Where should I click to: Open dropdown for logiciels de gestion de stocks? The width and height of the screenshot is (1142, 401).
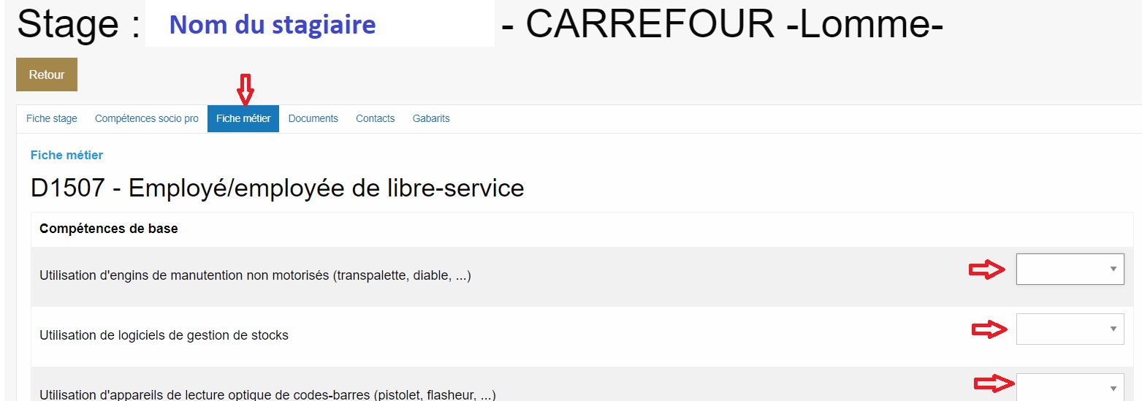(x=1070, y=329)
